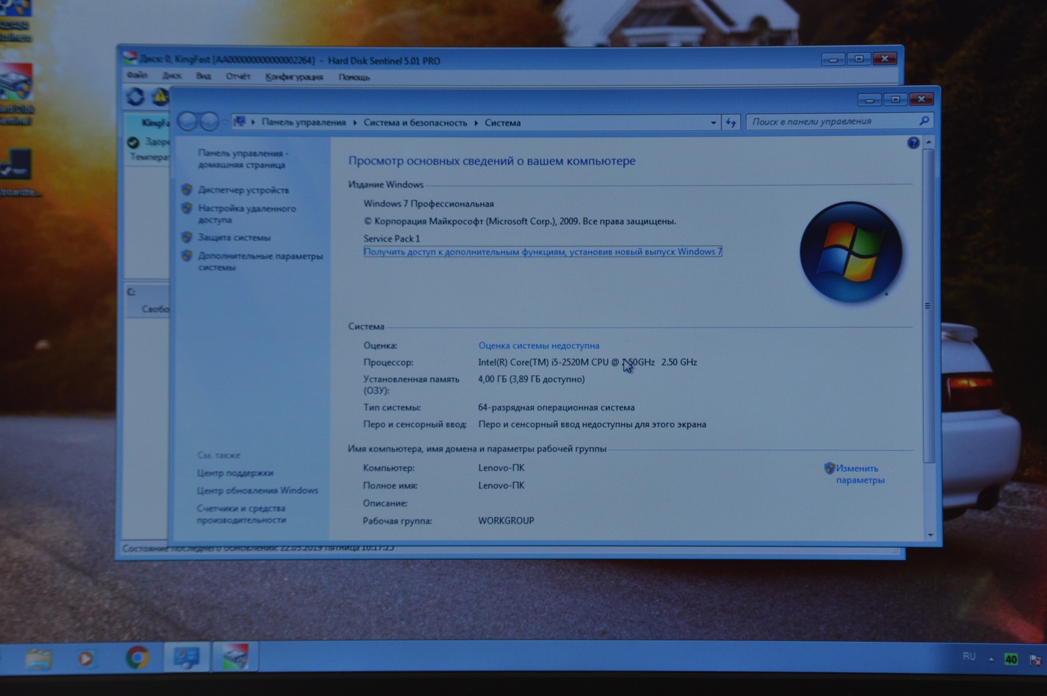
Task: Click the green health checkmark in Hard Disk Sentinel
Action: tap(133, 142)
